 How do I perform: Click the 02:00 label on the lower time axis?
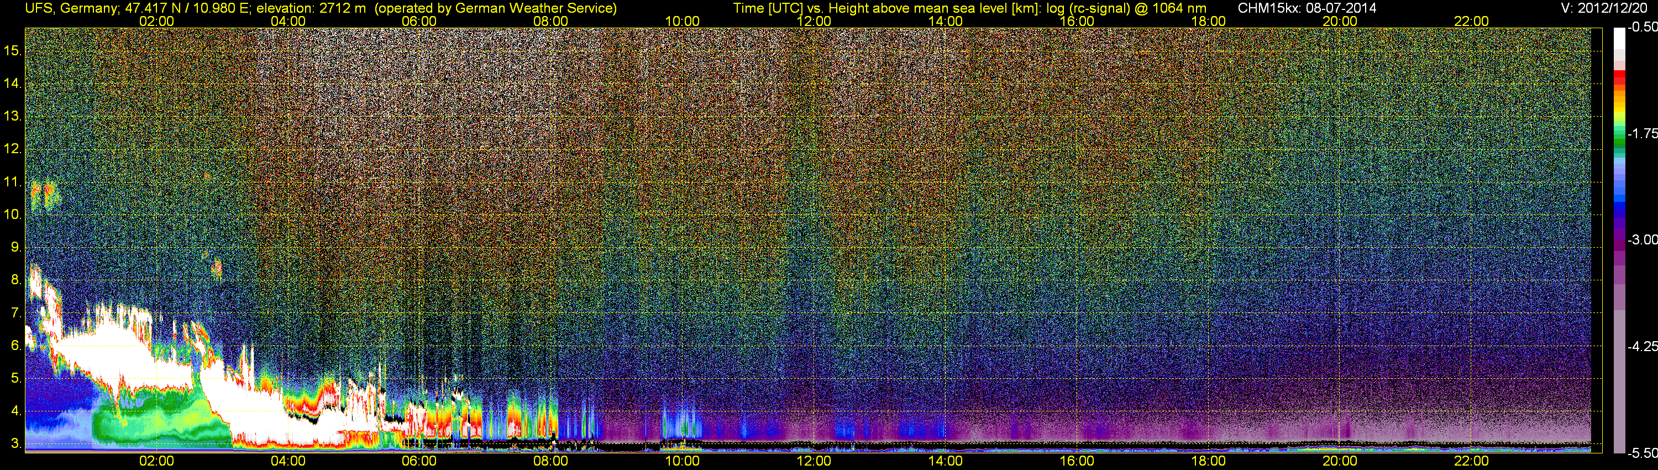(156, 461)
